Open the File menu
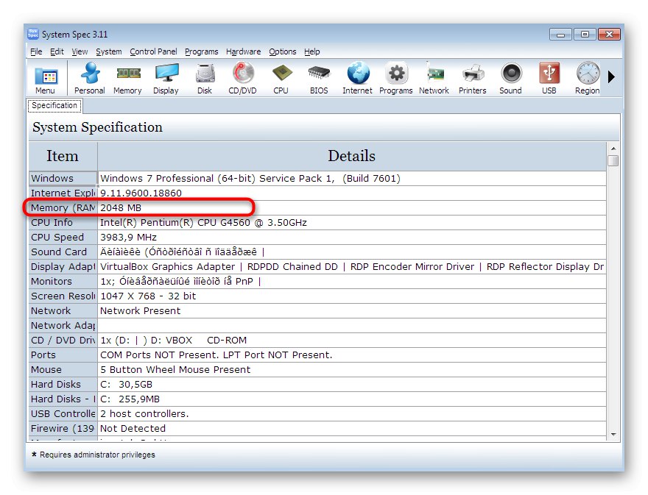The image size is (648, 495). pos(36,51)
